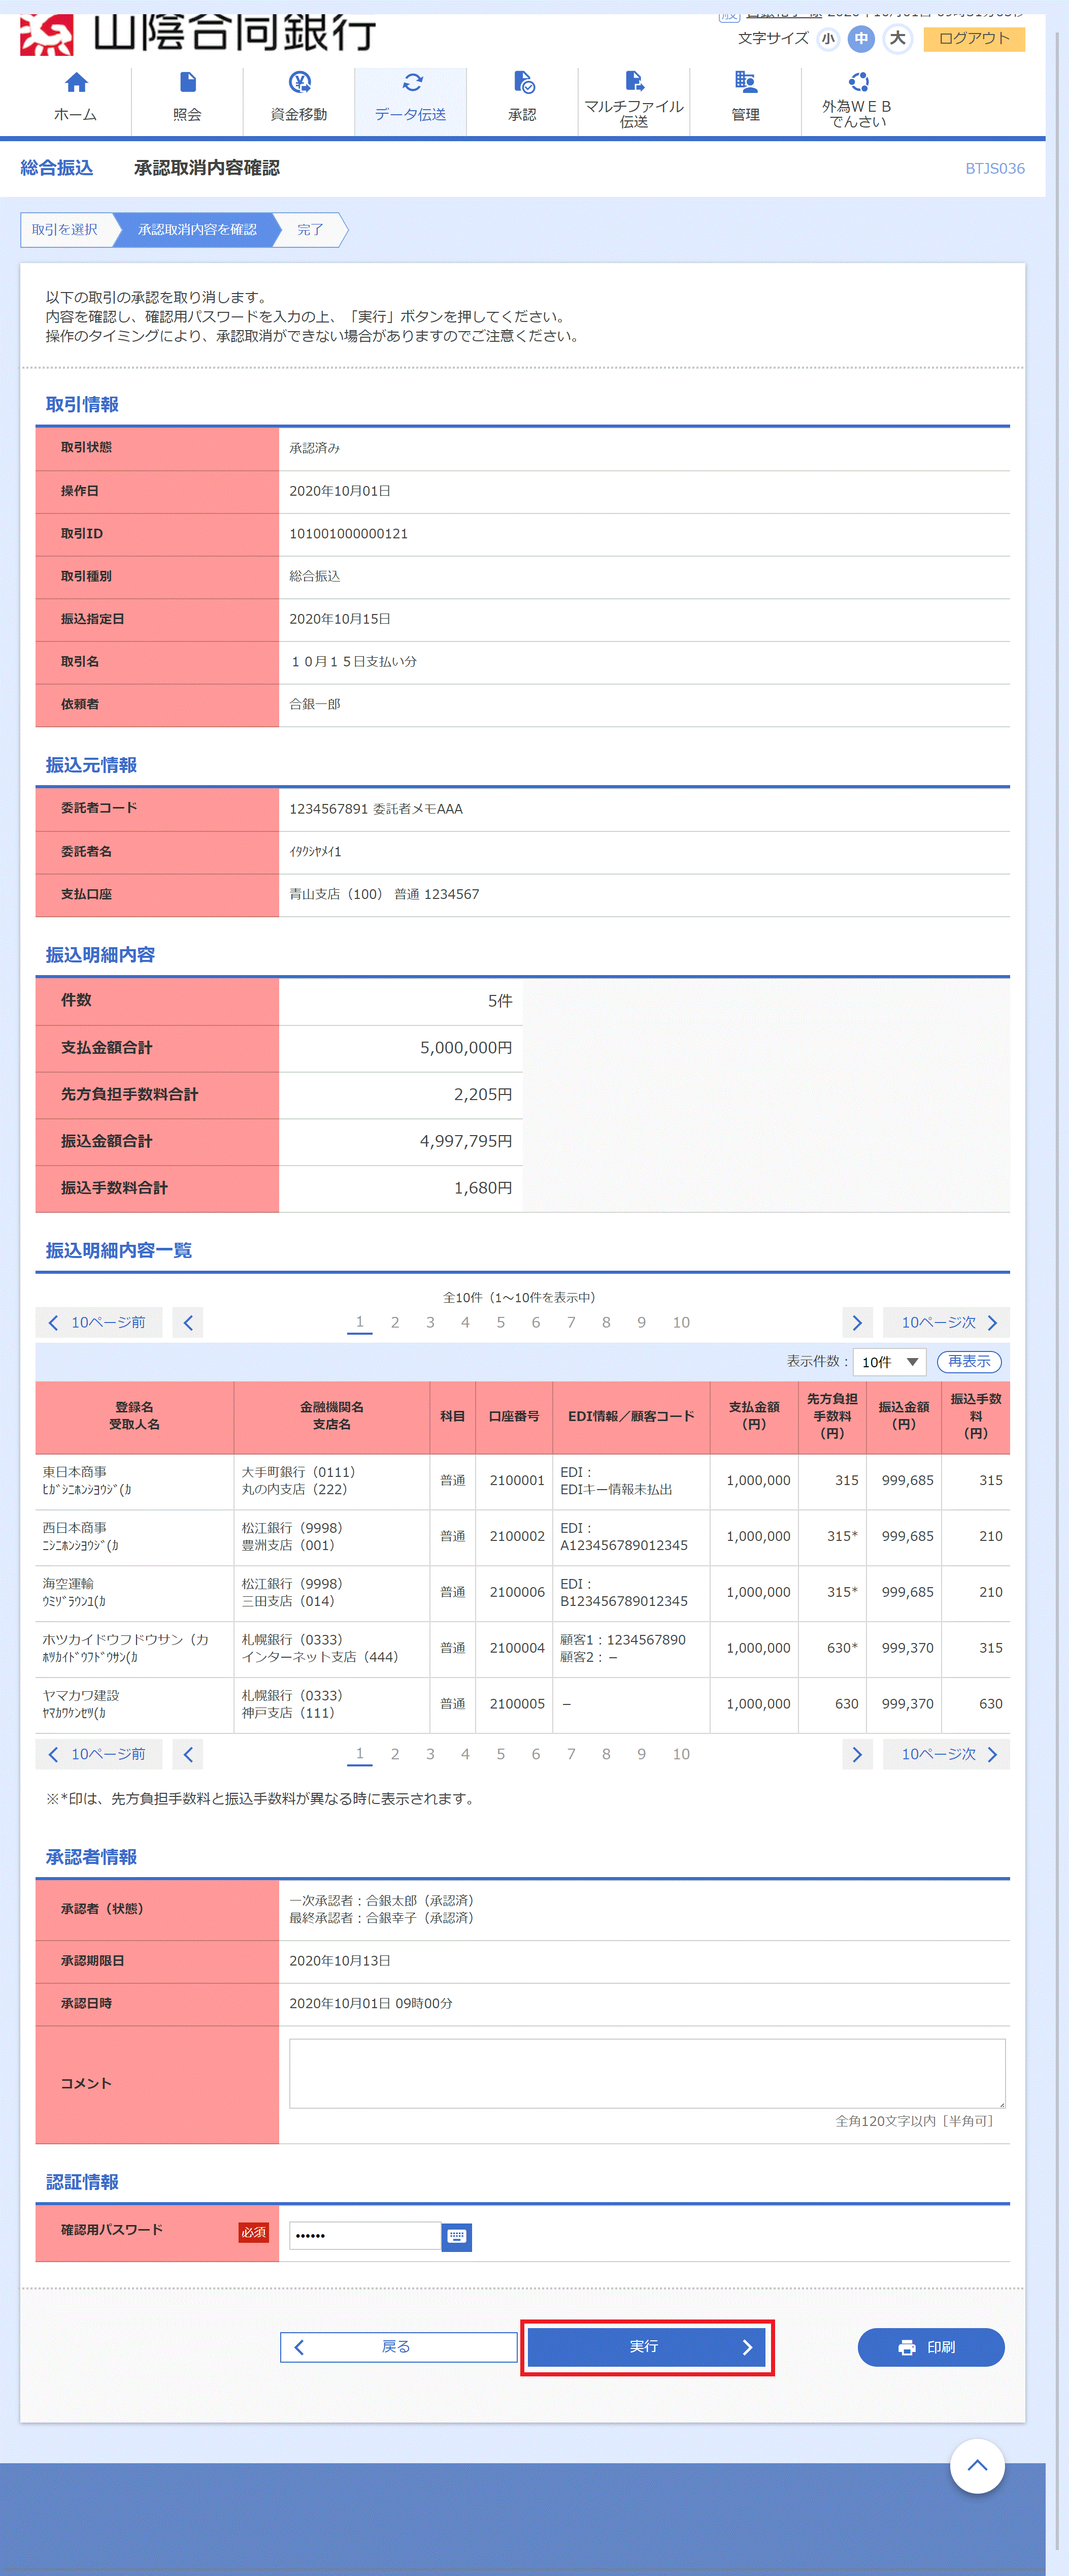
Task: Click the ログアウト logout button
Action: [974, 39]
